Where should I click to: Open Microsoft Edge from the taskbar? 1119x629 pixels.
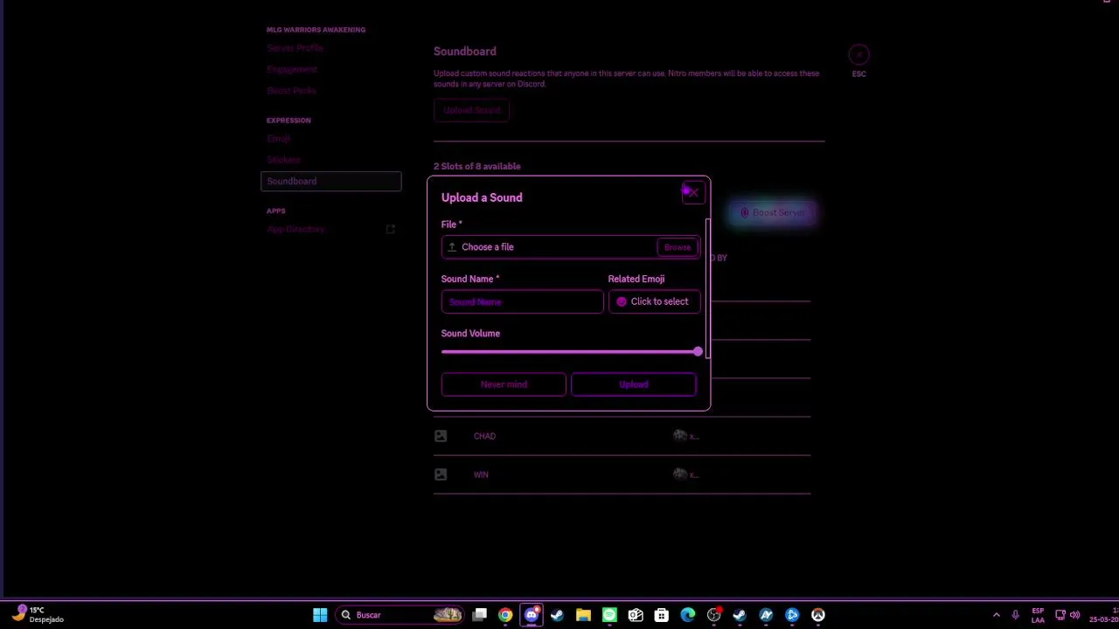pyautogui.click(x=688, y=615)
